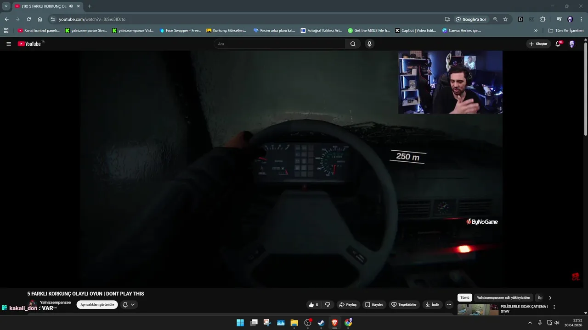Open Yalnizsempanzee channel name link
The height and width of the screenshot is (330, 588).
coord(55,302)
